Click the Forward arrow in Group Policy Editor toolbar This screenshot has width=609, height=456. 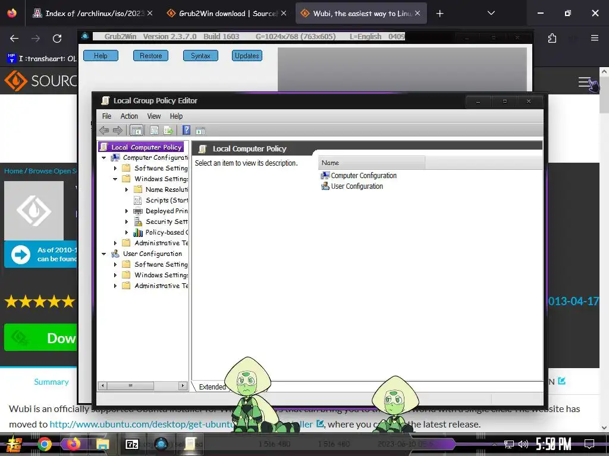click(x=117, y=130)
